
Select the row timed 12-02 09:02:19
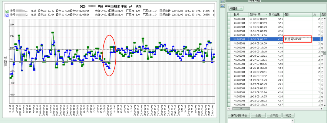275,23
